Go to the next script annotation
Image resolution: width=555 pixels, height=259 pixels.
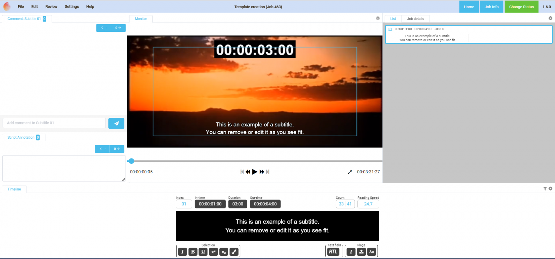(x=117, y=149)
